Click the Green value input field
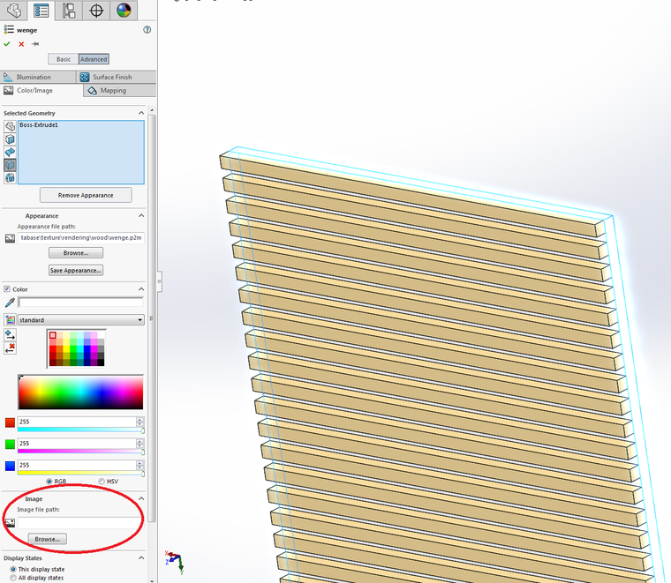The image size is (671, 583). (77, 444)
